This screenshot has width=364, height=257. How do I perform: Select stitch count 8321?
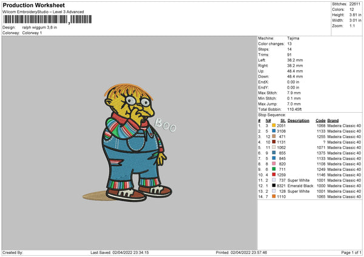281,186
